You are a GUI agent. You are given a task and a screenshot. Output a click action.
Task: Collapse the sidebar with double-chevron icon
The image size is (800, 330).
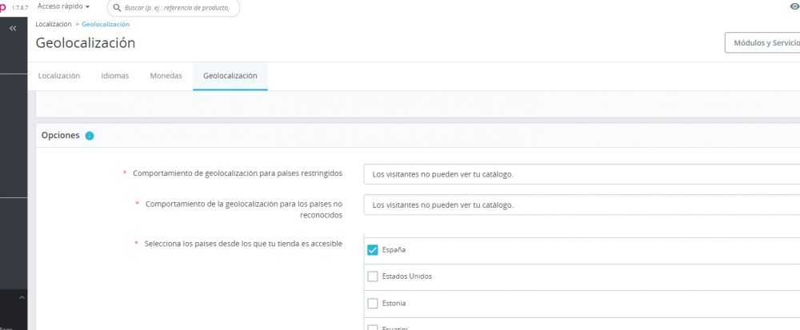click(13, 28)
